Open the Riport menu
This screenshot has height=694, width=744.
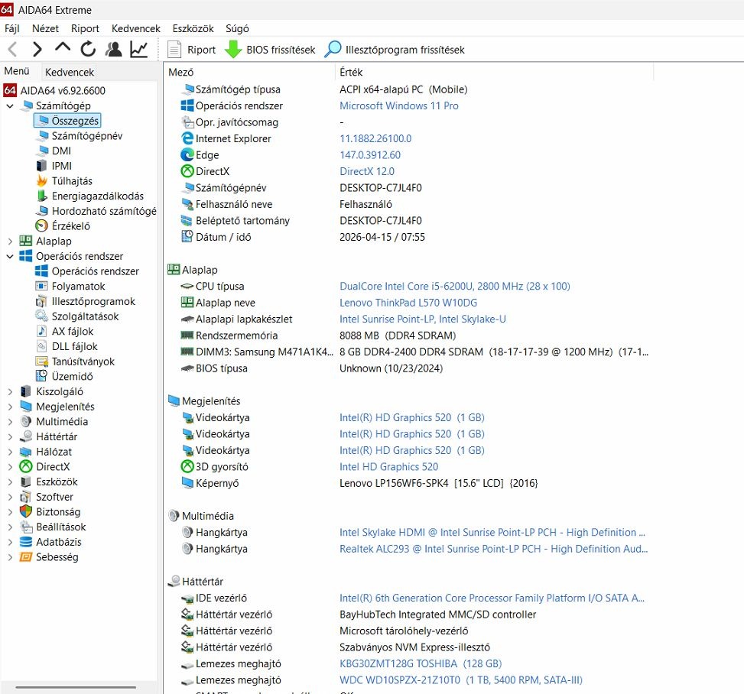(x=85, y=28)
